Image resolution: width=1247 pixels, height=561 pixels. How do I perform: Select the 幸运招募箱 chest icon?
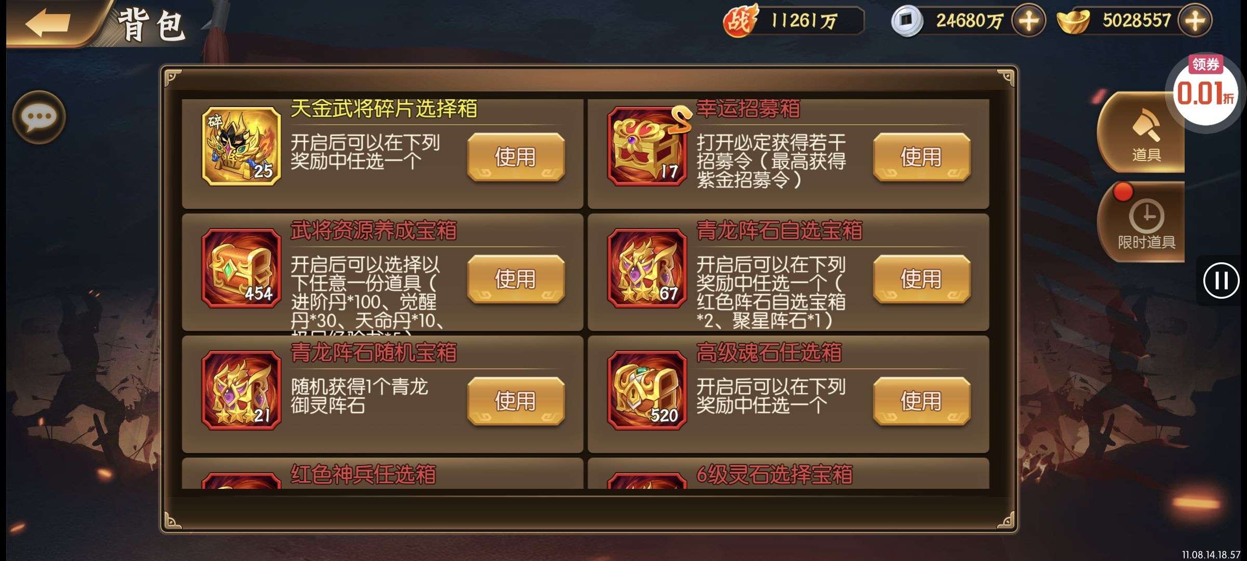(647, 146)
